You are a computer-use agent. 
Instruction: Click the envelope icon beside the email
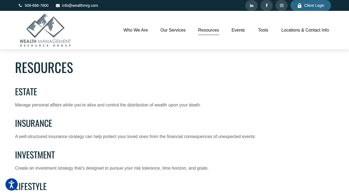[x=58, y=5]
